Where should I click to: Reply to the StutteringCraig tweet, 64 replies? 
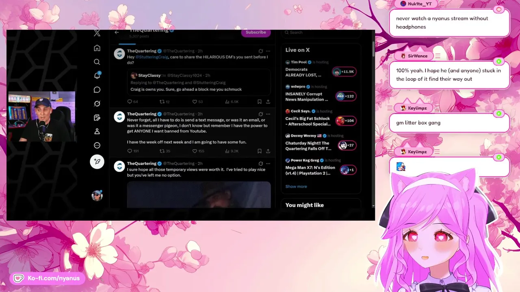pyautogui.click(x=133, y=102)
